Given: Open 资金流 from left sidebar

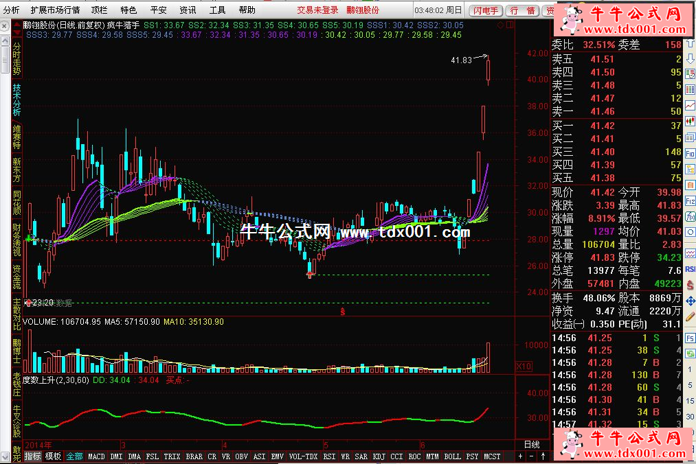Looking at the screenshot, I should coord(17,277).
